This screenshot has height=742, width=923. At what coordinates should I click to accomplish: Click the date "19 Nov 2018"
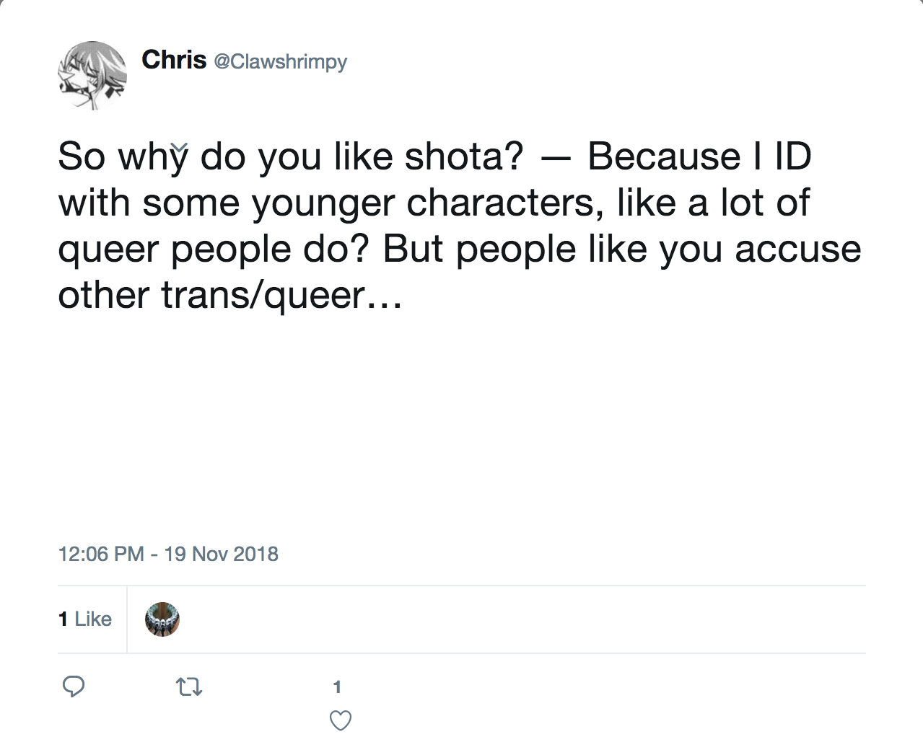pyautogui.click(x=221, y=554)
